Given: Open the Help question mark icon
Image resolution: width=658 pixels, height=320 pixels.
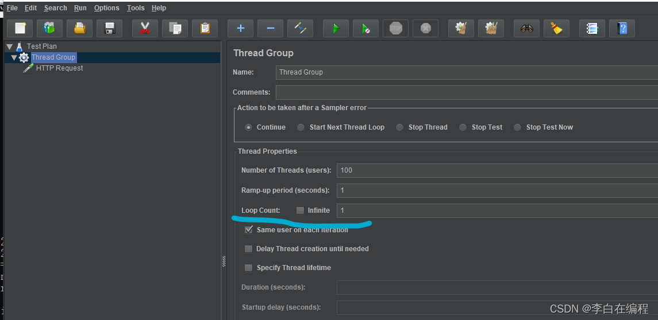Looking at the screenshot, I should pyautogui.click(x=622, y=29).
